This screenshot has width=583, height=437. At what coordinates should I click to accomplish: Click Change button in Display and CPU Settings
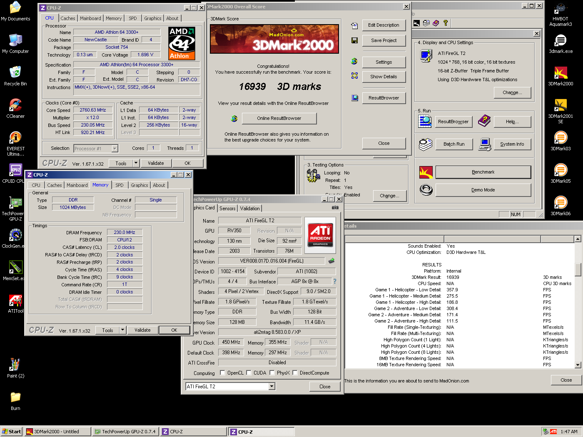click(x=512, y=92)
